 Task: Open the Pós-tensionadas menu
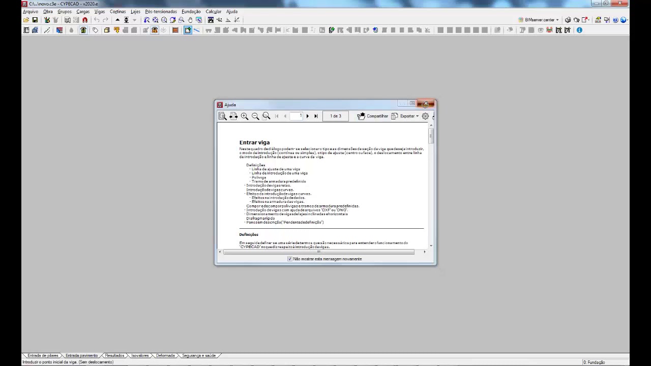tap(161, 11)
